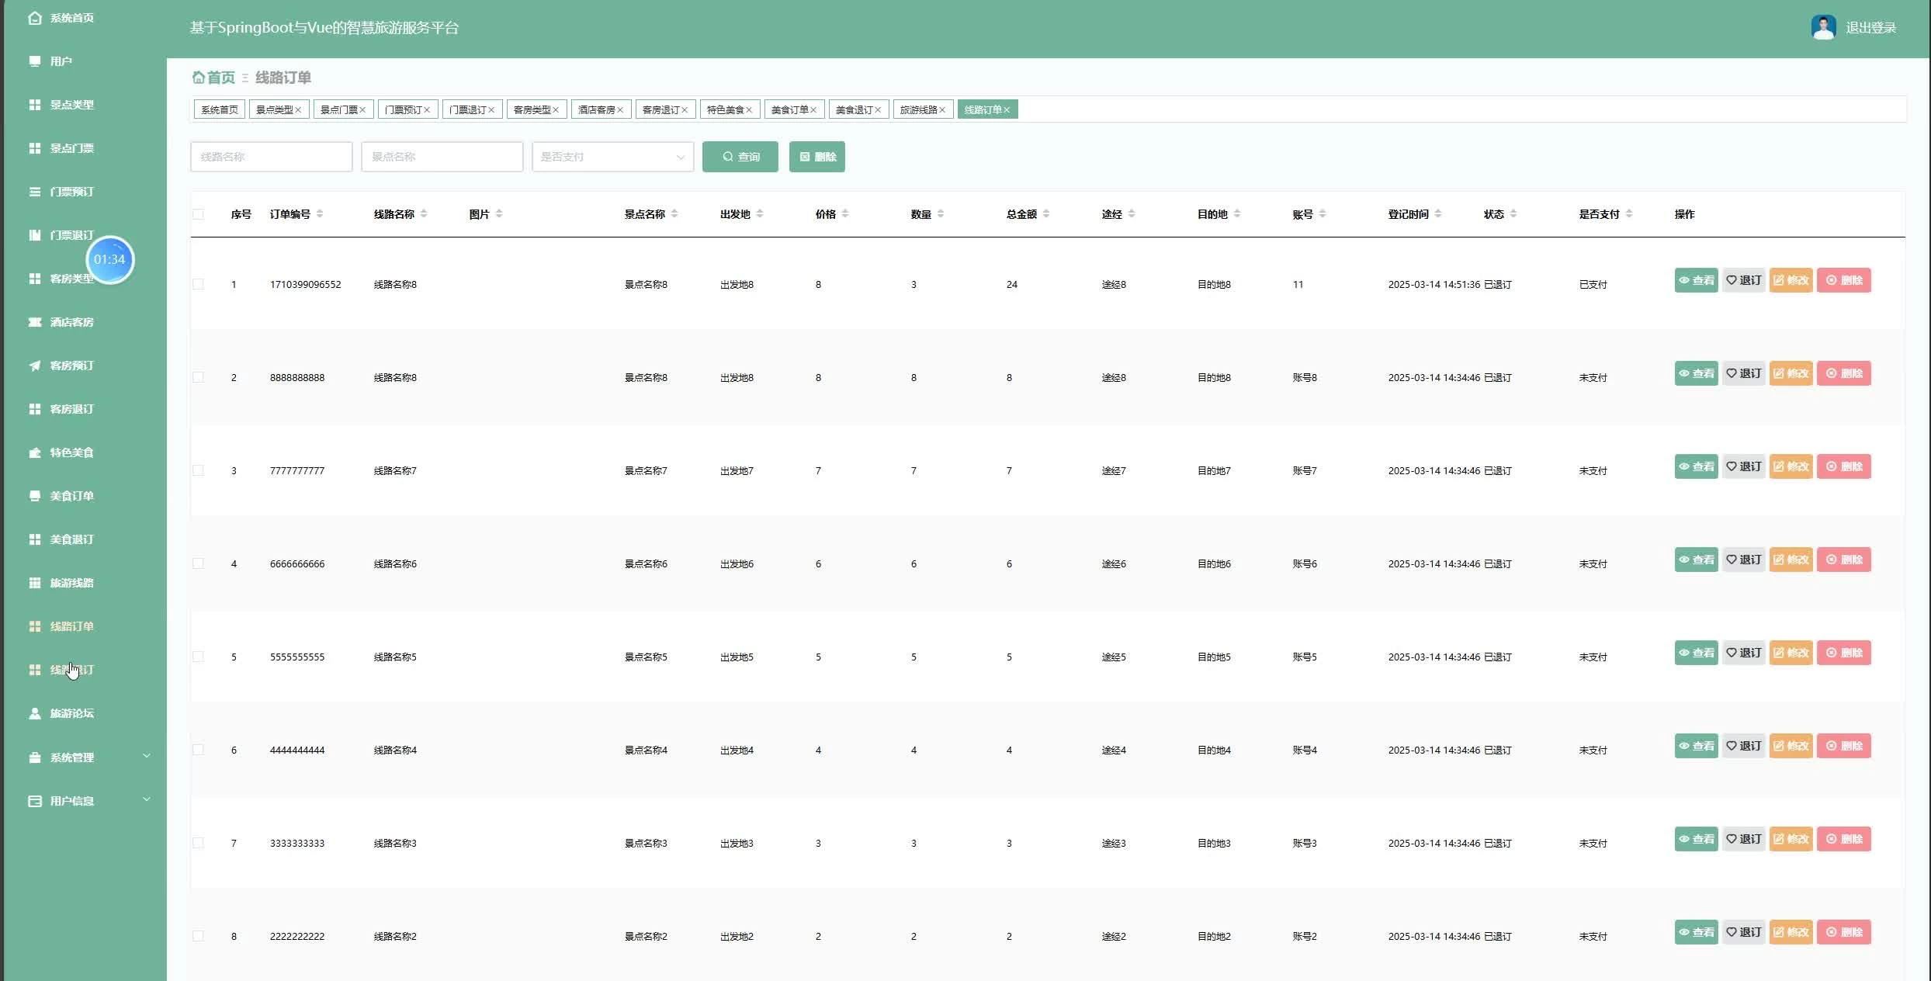Click the green 查询 search button
The width and height of the screenshot is (1931, 981).
click(x=740, y=157)
